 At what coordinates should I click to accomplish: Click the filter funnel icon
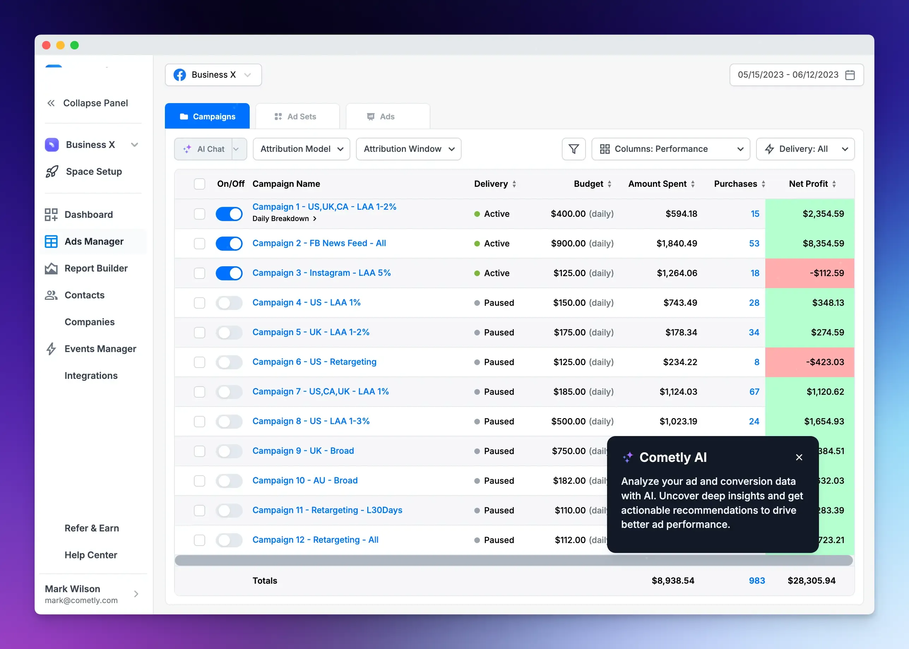[x=574, y=149]
